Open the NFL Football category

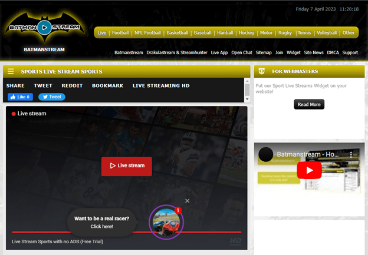click(x=147, y=32)
